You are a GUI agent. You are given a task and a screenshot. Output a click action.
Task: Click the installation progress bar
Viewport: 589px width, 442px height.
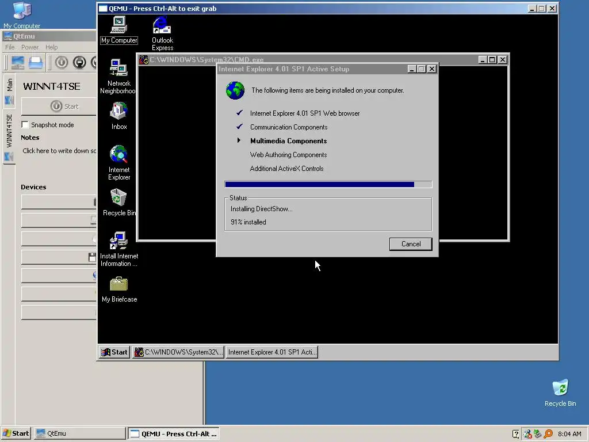click(328, 184)
